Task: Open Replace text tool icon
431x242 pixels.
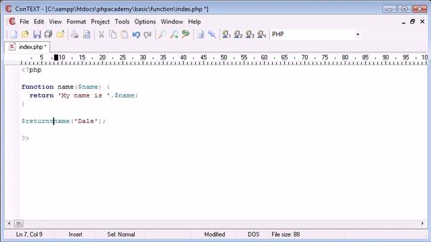Action: click(186, 34)
